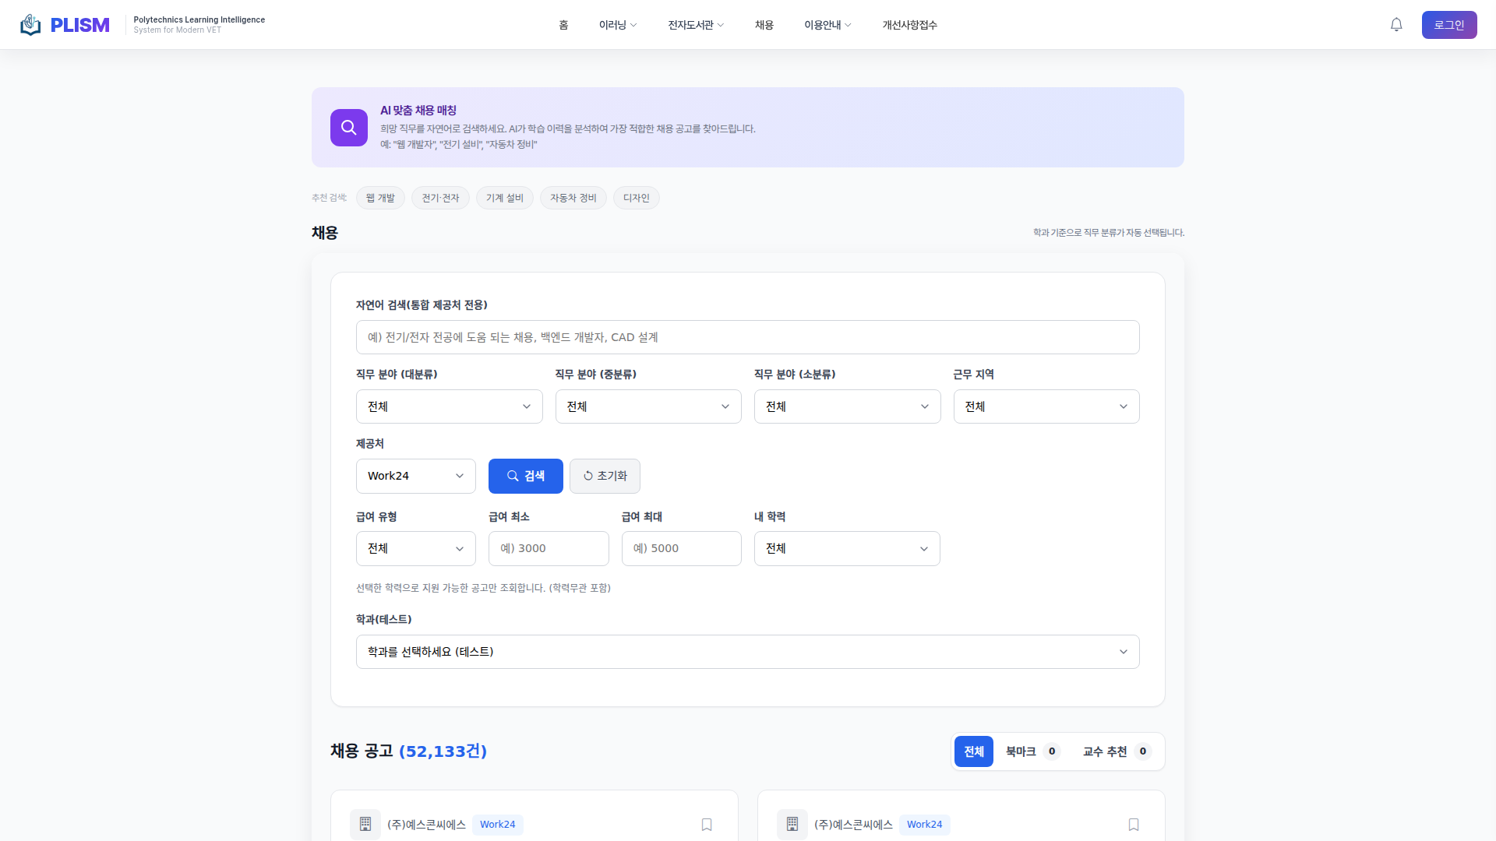Screen dimensions: 1496x841
Task: Click the blue 검색 button
Action: [525, 476]
